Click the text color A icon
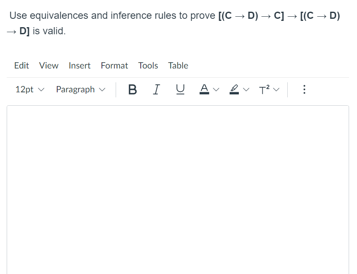This screenshot has width=357, height=274. click(204, 89)
